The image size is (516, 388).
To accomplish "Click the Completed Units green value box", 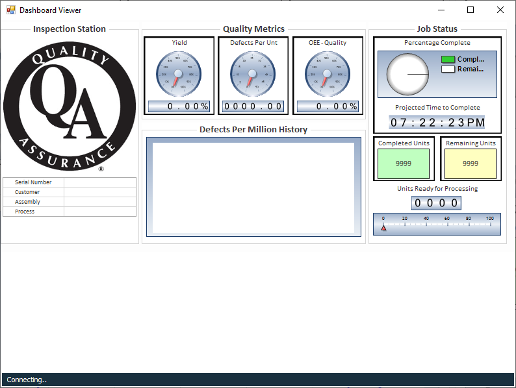I will click(x=404, y=164).
